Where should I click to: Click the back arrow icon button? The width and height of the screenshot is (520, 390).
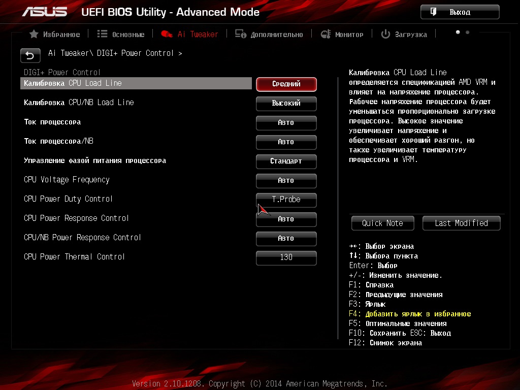click(30, 55)
